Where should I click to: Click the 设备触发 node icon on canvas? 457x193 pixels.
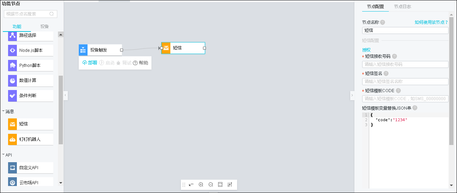(83, 50)
